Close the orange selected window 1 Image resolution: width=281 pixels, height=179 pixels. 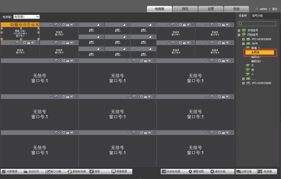coord(37,25)
